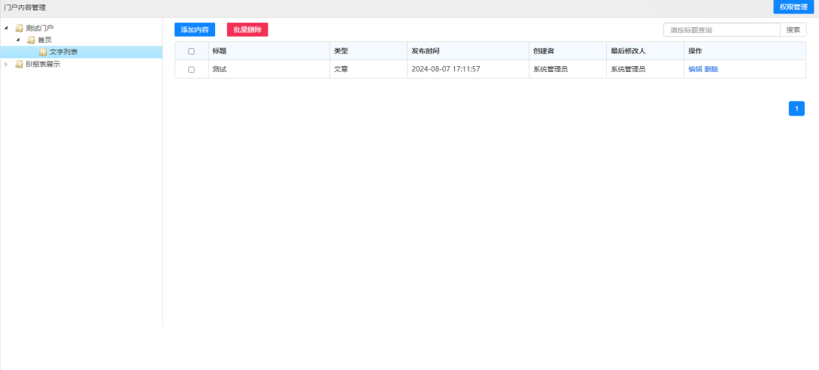The height and width of the screenshot is (370, 819).
Task: Click the folder icon beside 首页
Action: [31, 40]
